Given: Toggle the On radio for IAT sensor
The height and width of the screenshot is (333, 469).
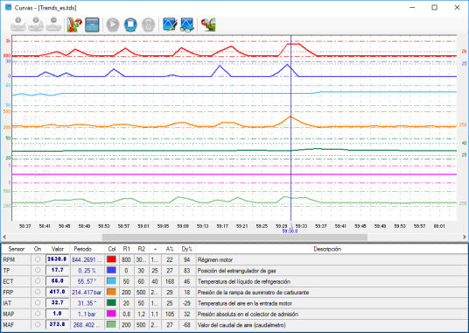Looking at the screenshot, I should click(x=38, y=302).
